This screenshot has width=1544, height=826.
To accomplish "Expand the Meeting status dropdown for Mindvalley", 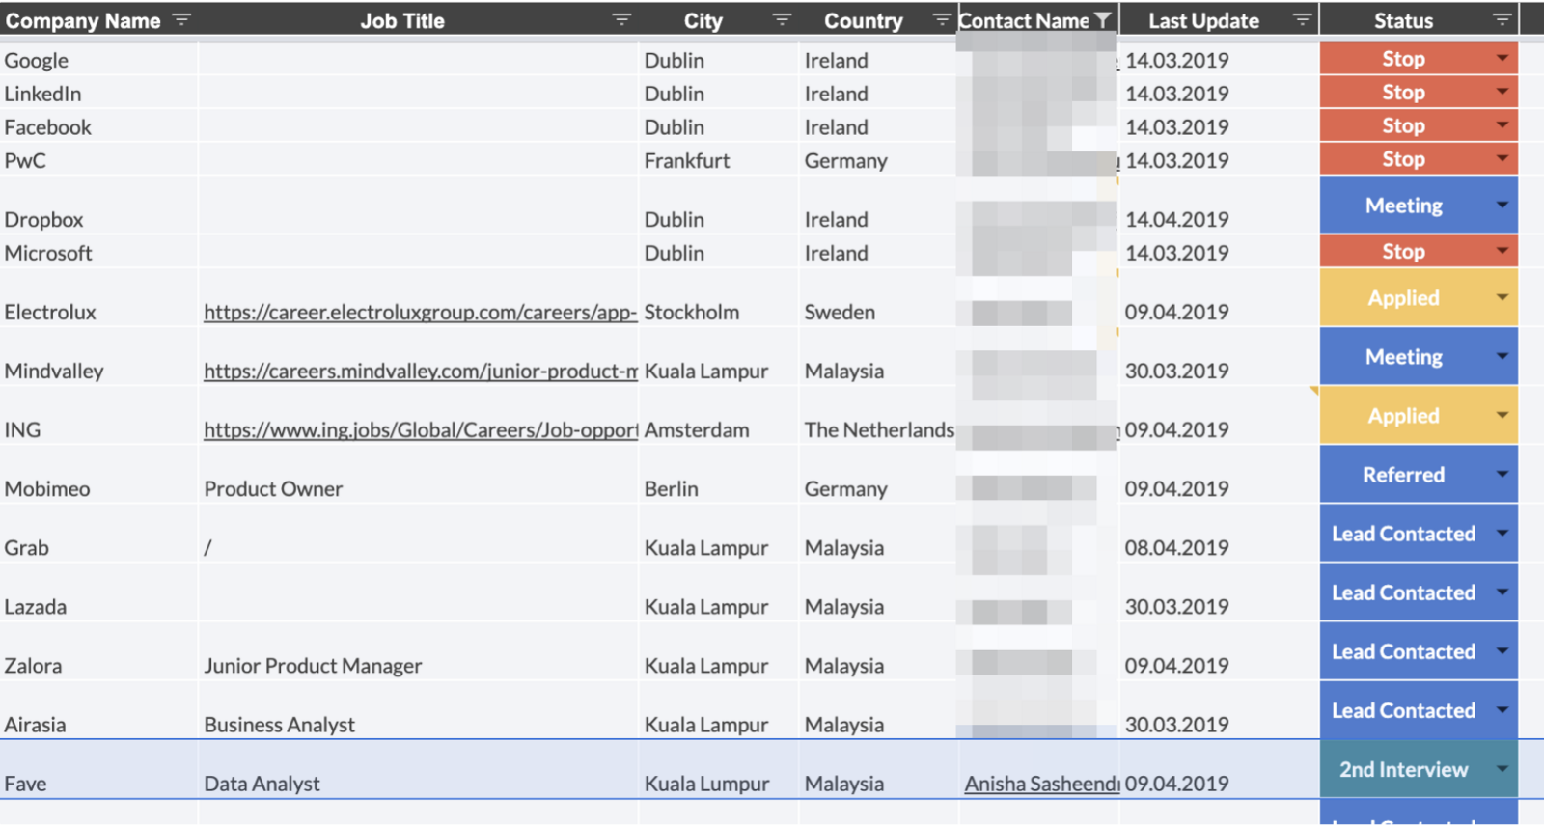I will tap(1502, 356).
